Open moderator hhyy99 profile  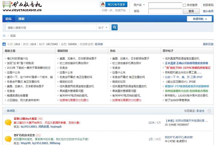coord(26,143)
